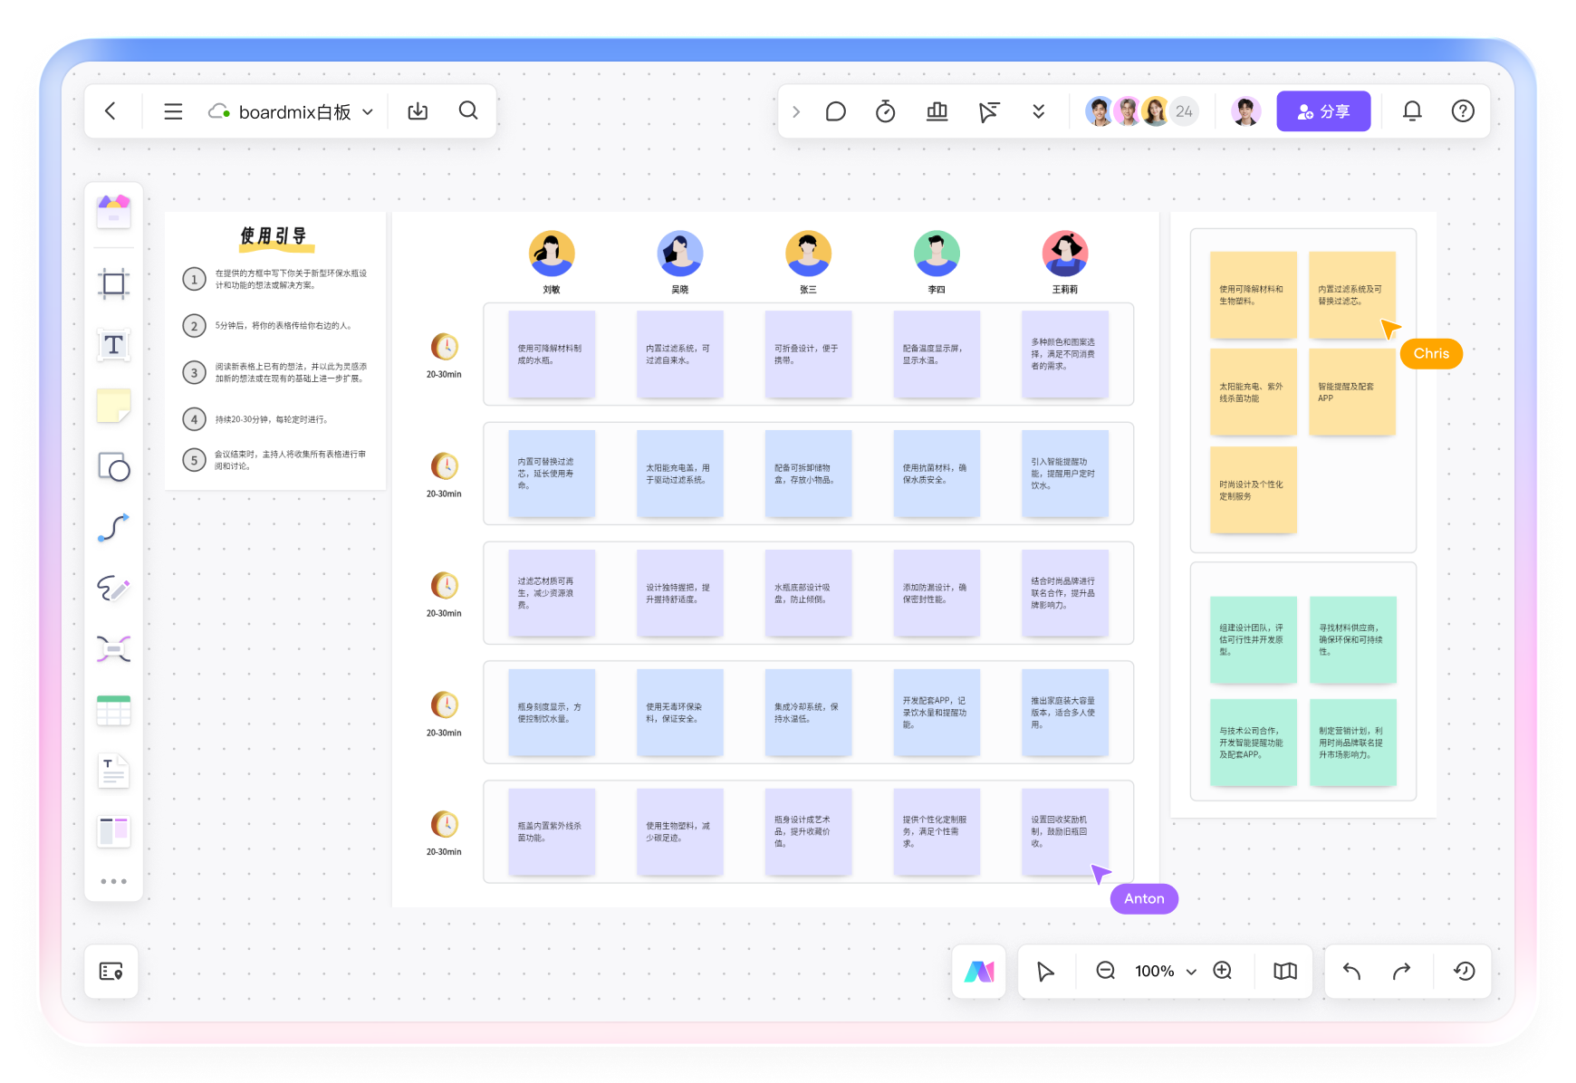Select the 使用可降解材料制成的水瓶 sticky note
The width and height of the screenshot is (1576, 1083).
(x=552, y=354)
